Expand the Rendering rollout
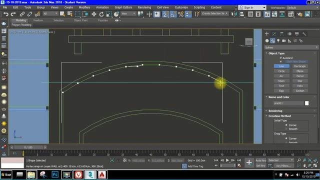320x180 pixels. click(x=275, y=111)
